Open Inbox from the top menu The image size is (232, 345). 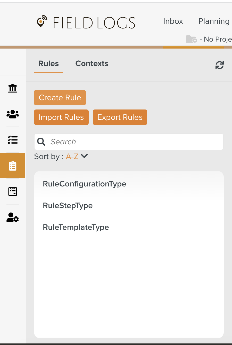pyautogui.click(x=173, y=21)
